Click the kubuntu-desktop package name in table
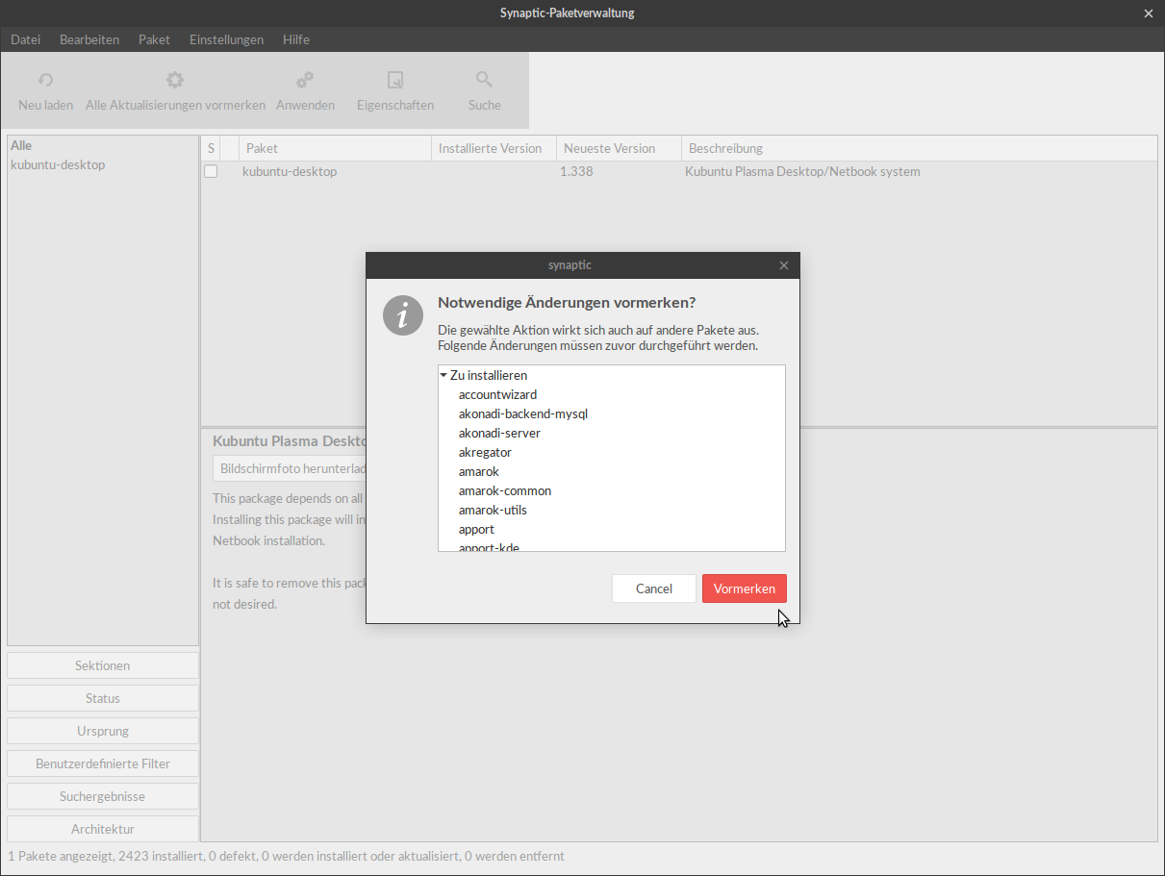The height and width of the screenshot is (876, 1165). pos(290,172)
